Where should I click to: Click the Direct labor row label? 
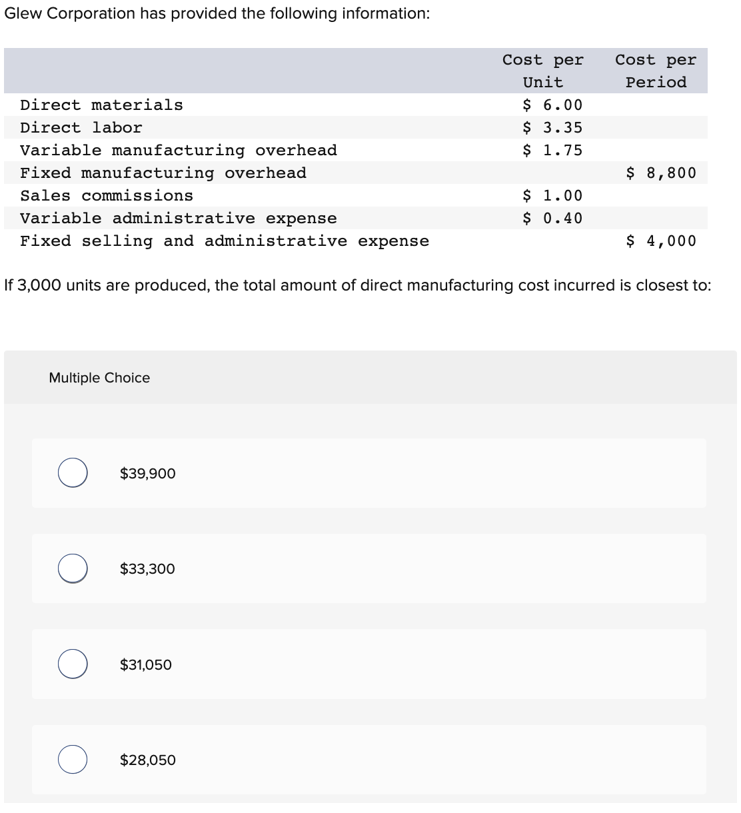(81, 128)
